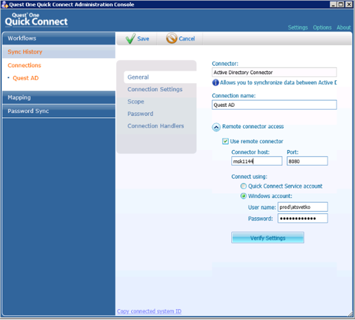Switch to the General tab
The width and height of the screenshot is (355, 320).
tap(159, 77)
